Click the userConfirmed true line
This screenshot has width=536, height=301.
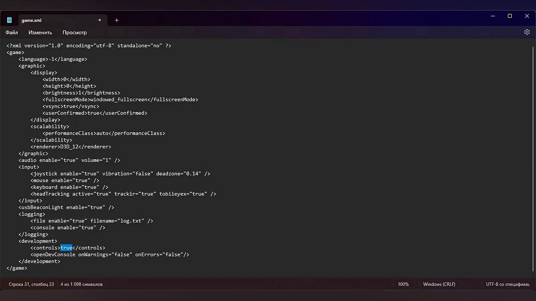click(x=95, y=113)
